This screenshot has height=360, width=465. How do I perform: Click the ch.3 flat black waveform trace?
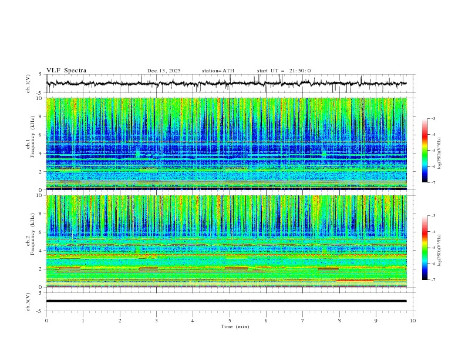pyautogui.click(x=227, y=301)
